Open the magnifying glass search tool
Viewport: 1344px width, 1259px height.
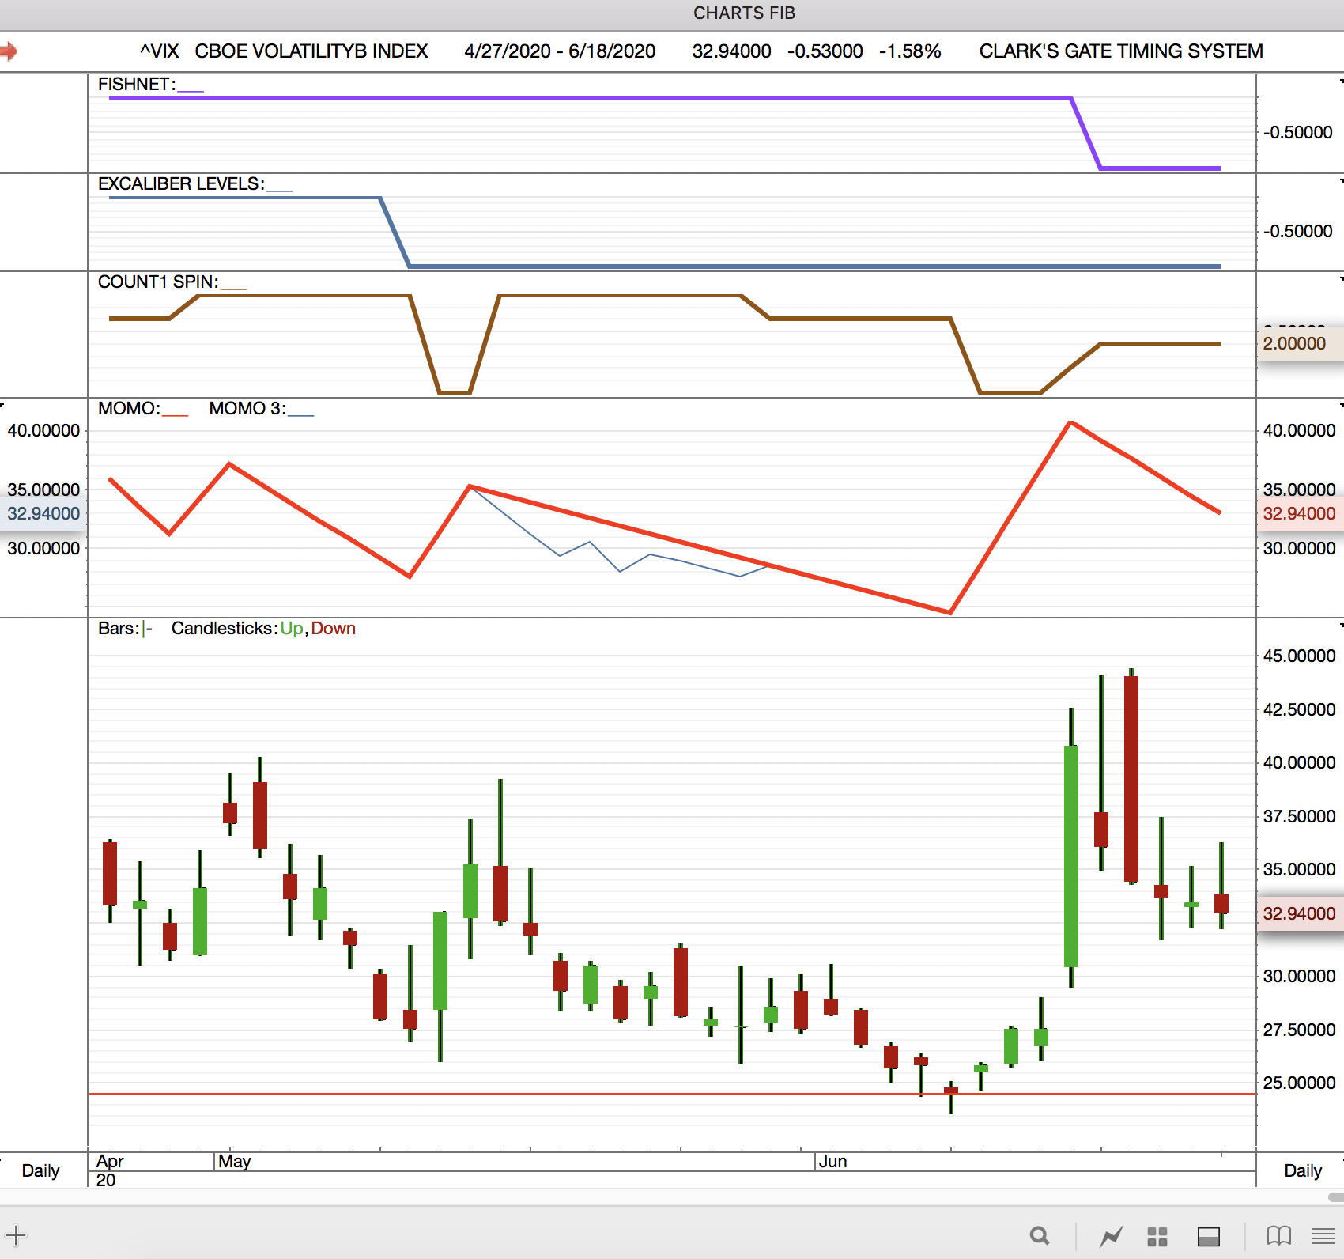(x=1040, y=1235)
